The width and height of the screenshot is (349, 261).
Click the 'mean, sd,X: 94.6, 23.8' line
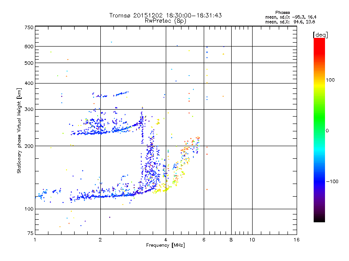[290, 22]
